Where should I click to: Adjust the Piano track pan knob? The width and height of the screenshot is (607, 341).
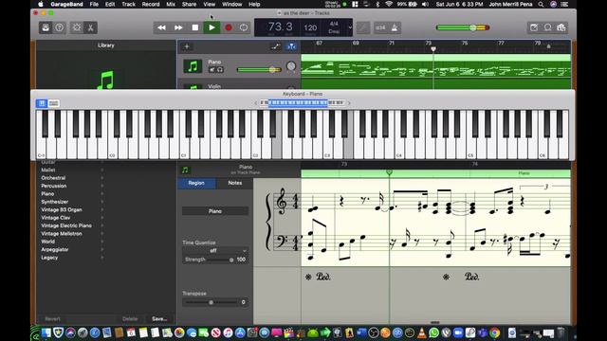291,66
